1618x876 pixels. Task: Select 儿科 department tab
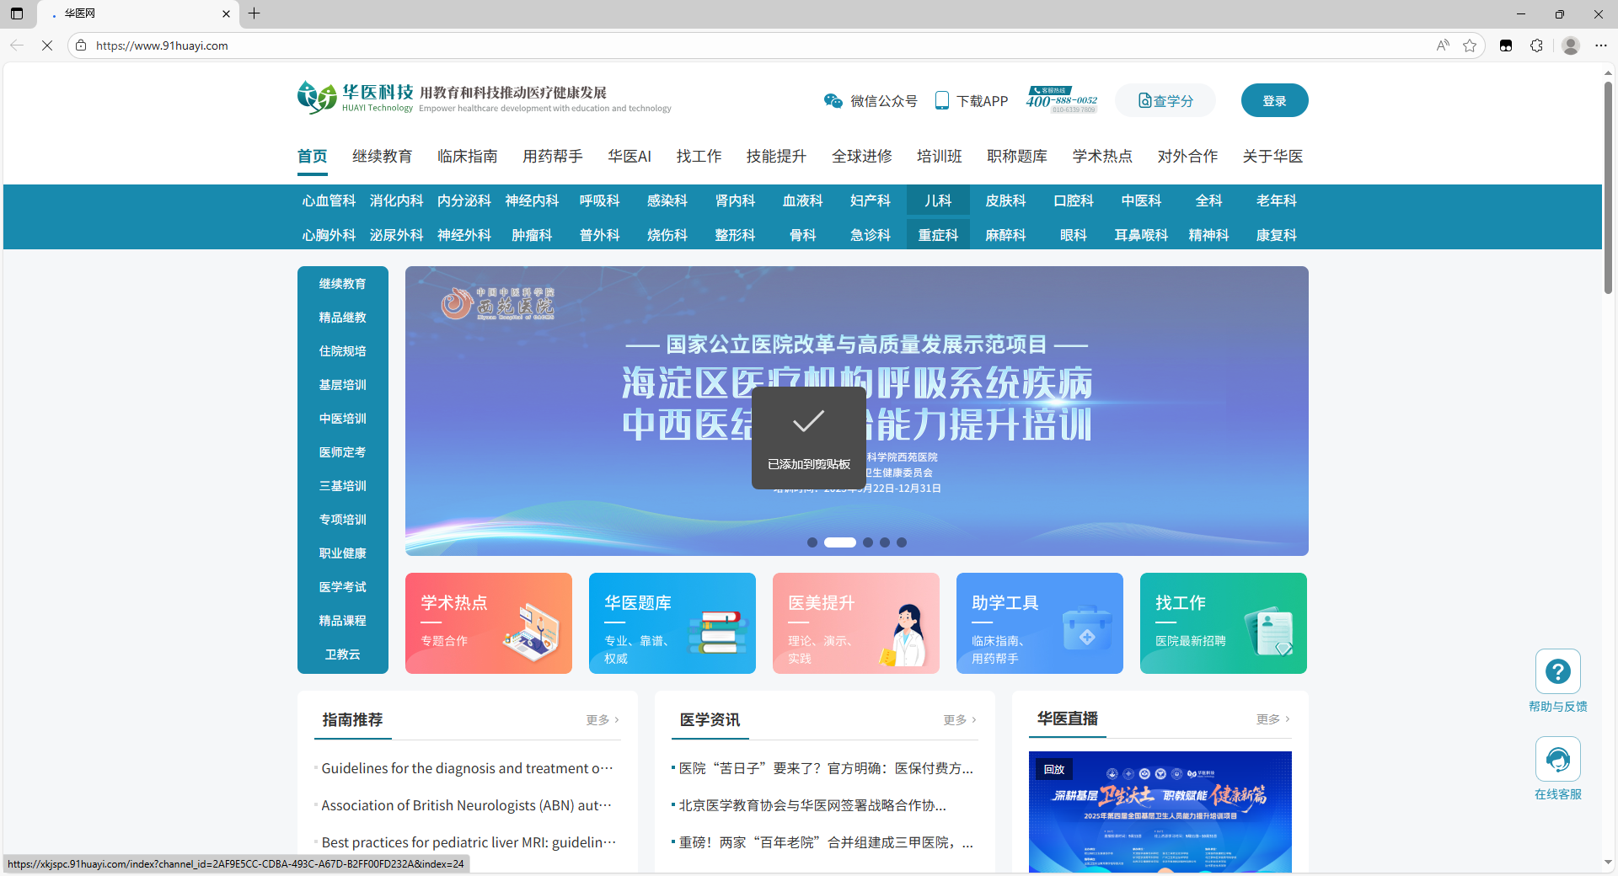click(937, 200)
